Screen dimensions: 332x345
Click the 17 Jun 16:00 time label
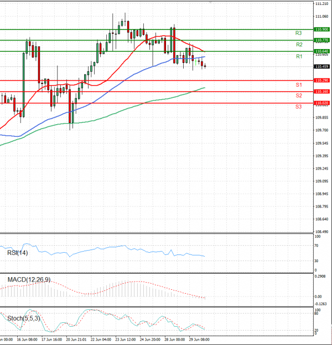pyautogui.click(x=51, y=339)
